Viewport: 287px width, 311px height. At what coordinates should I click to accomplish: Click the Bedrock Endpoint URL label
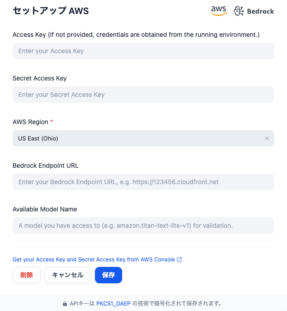tap(45, 166)
